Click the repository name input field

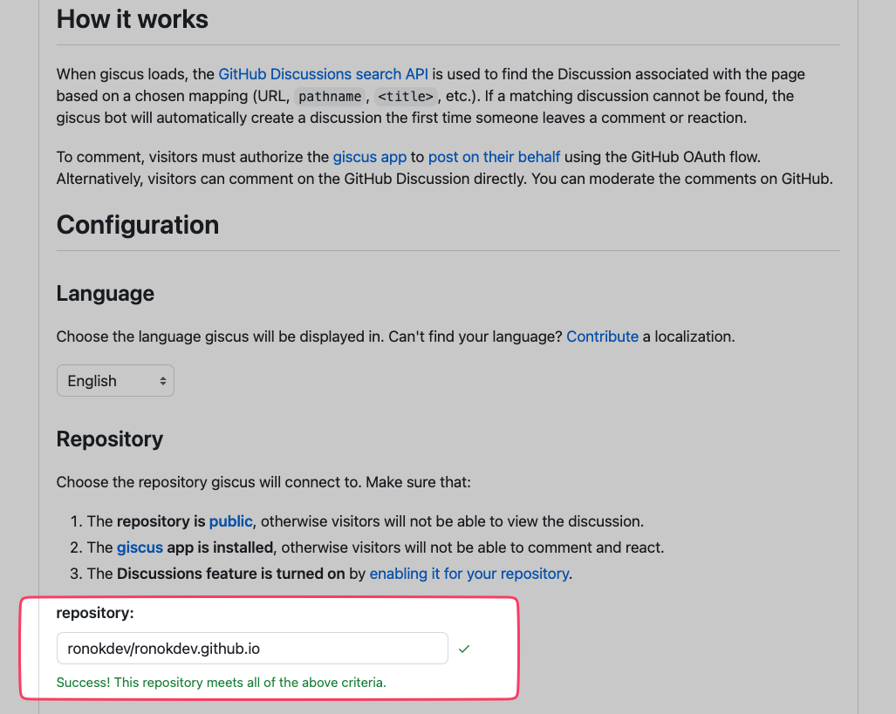(252, 649)
